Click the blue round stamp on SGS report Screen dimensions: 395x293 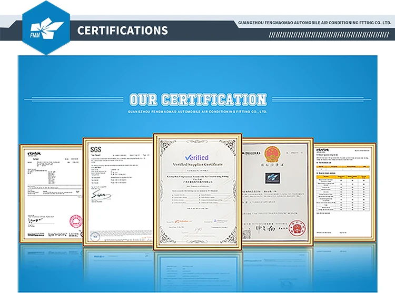pyautogui.click(x=95, y=236)
